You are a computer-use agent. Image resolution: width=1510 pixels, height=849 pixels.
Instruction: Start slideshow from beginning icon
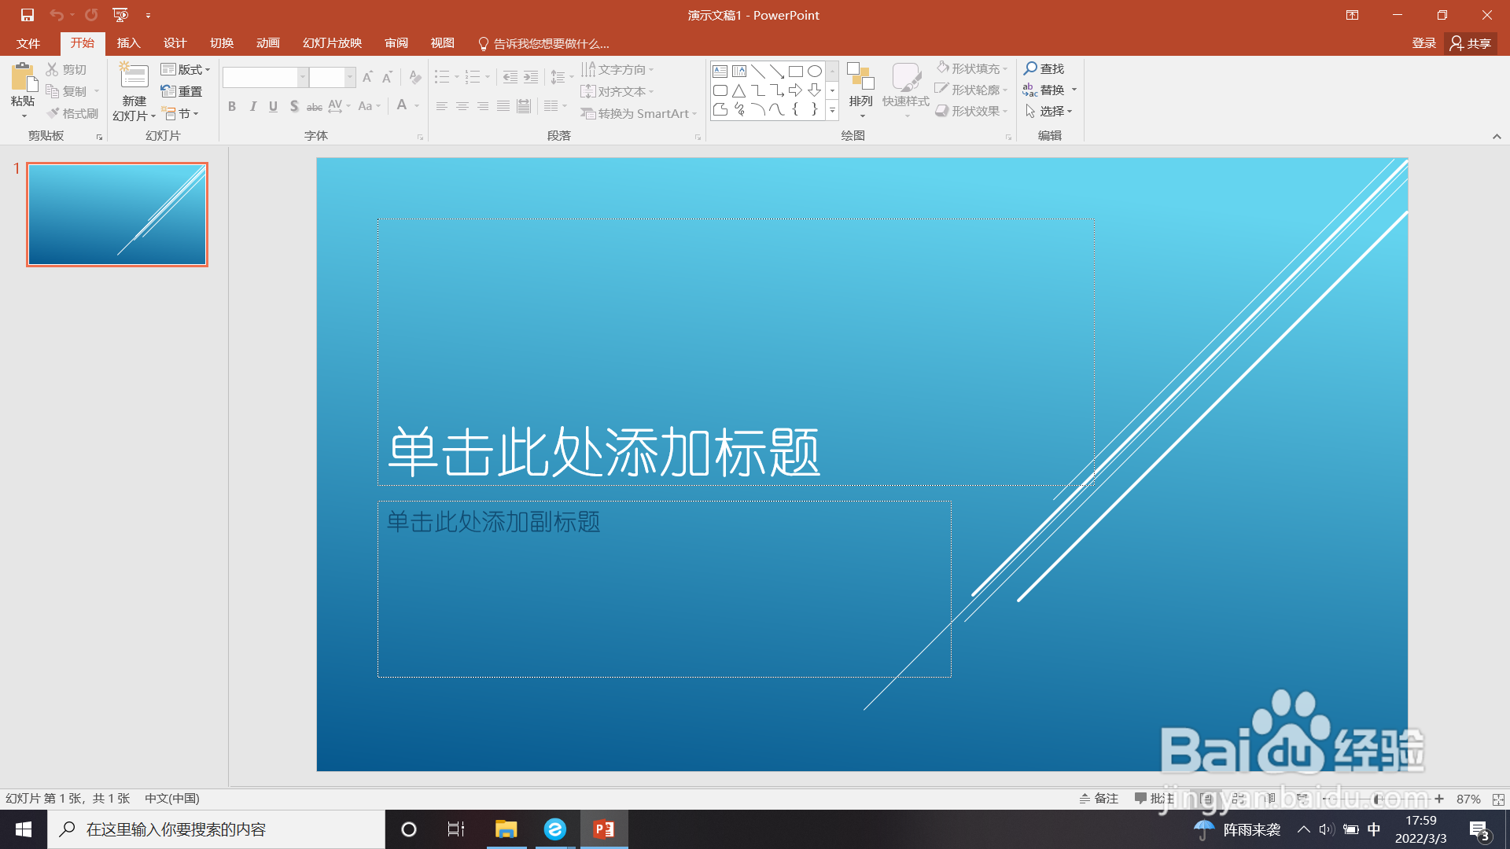120,15
